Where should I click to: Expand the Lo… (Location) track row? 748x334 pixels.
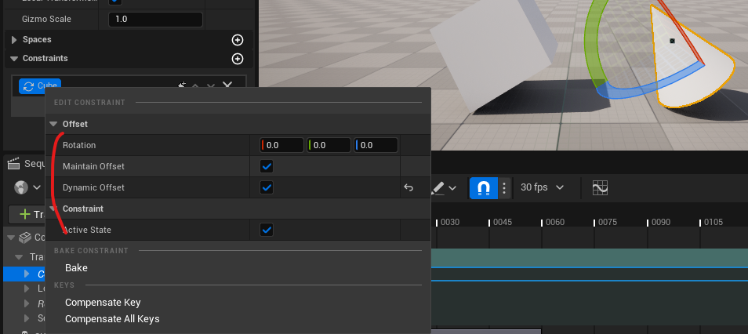pyautogui.click(x=27, y=289)
